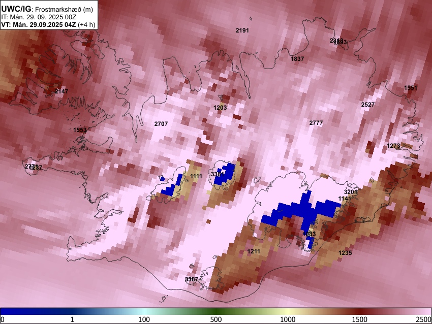Click the map value 1551
The height and width of the screenshot is (324, 432).
click(x=411, y=88)
